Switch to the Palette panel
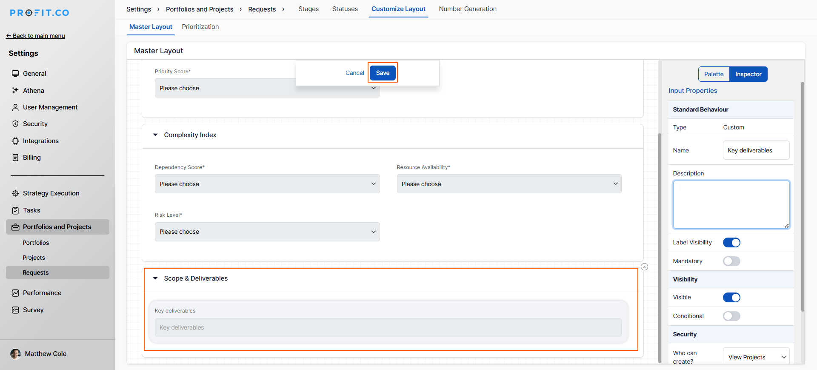Image resolution: width=817 pixels, height=370 pixels. [714, 74]
